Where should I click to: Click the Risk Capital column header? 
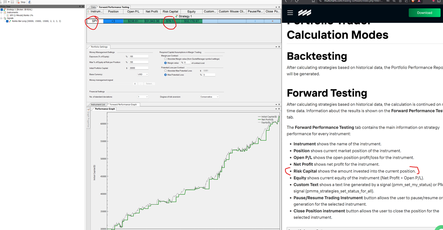[170, 11]
